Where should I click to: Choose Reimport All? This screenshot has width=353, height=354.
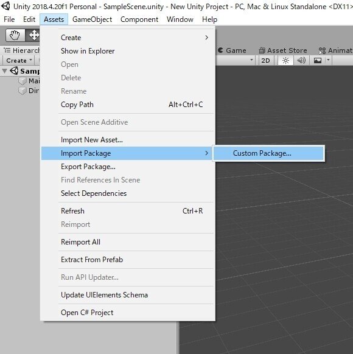127,242
